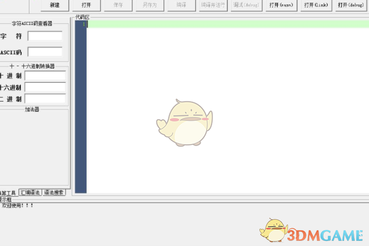
Task: Place cursor on code line 1
Action: (x=228, y=24)
